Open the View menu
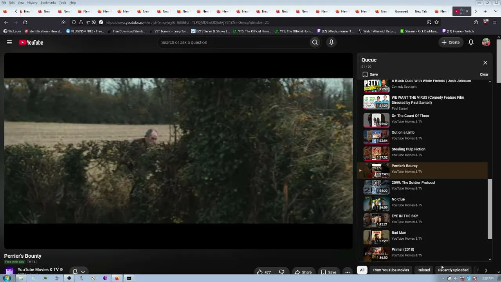Viewport: 501px width, 282px height. click(21, 3)
